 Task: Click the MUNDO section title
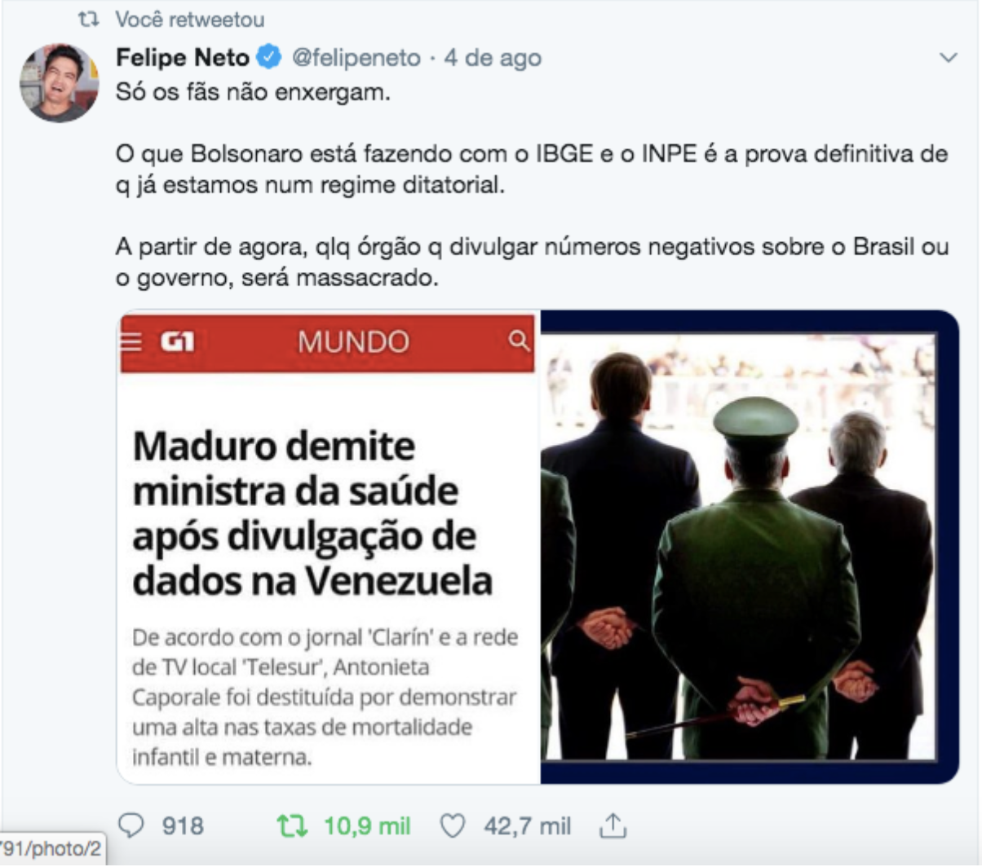[353, 341]
